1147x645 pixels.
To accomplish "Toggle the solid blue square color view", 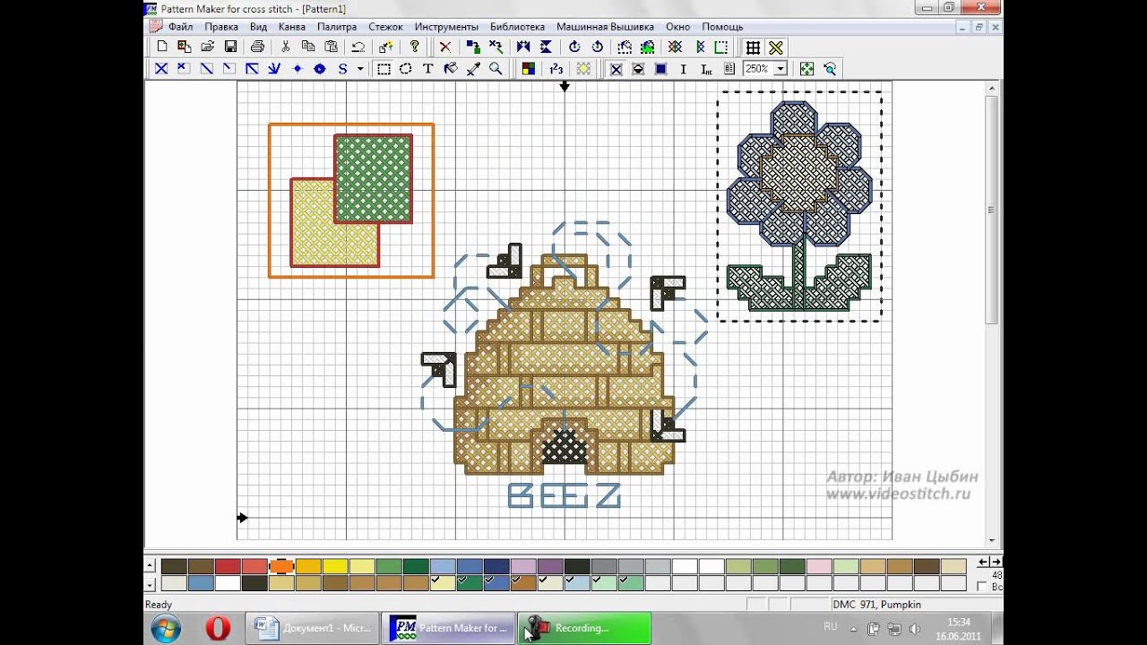I will click(x=661, y=69).
